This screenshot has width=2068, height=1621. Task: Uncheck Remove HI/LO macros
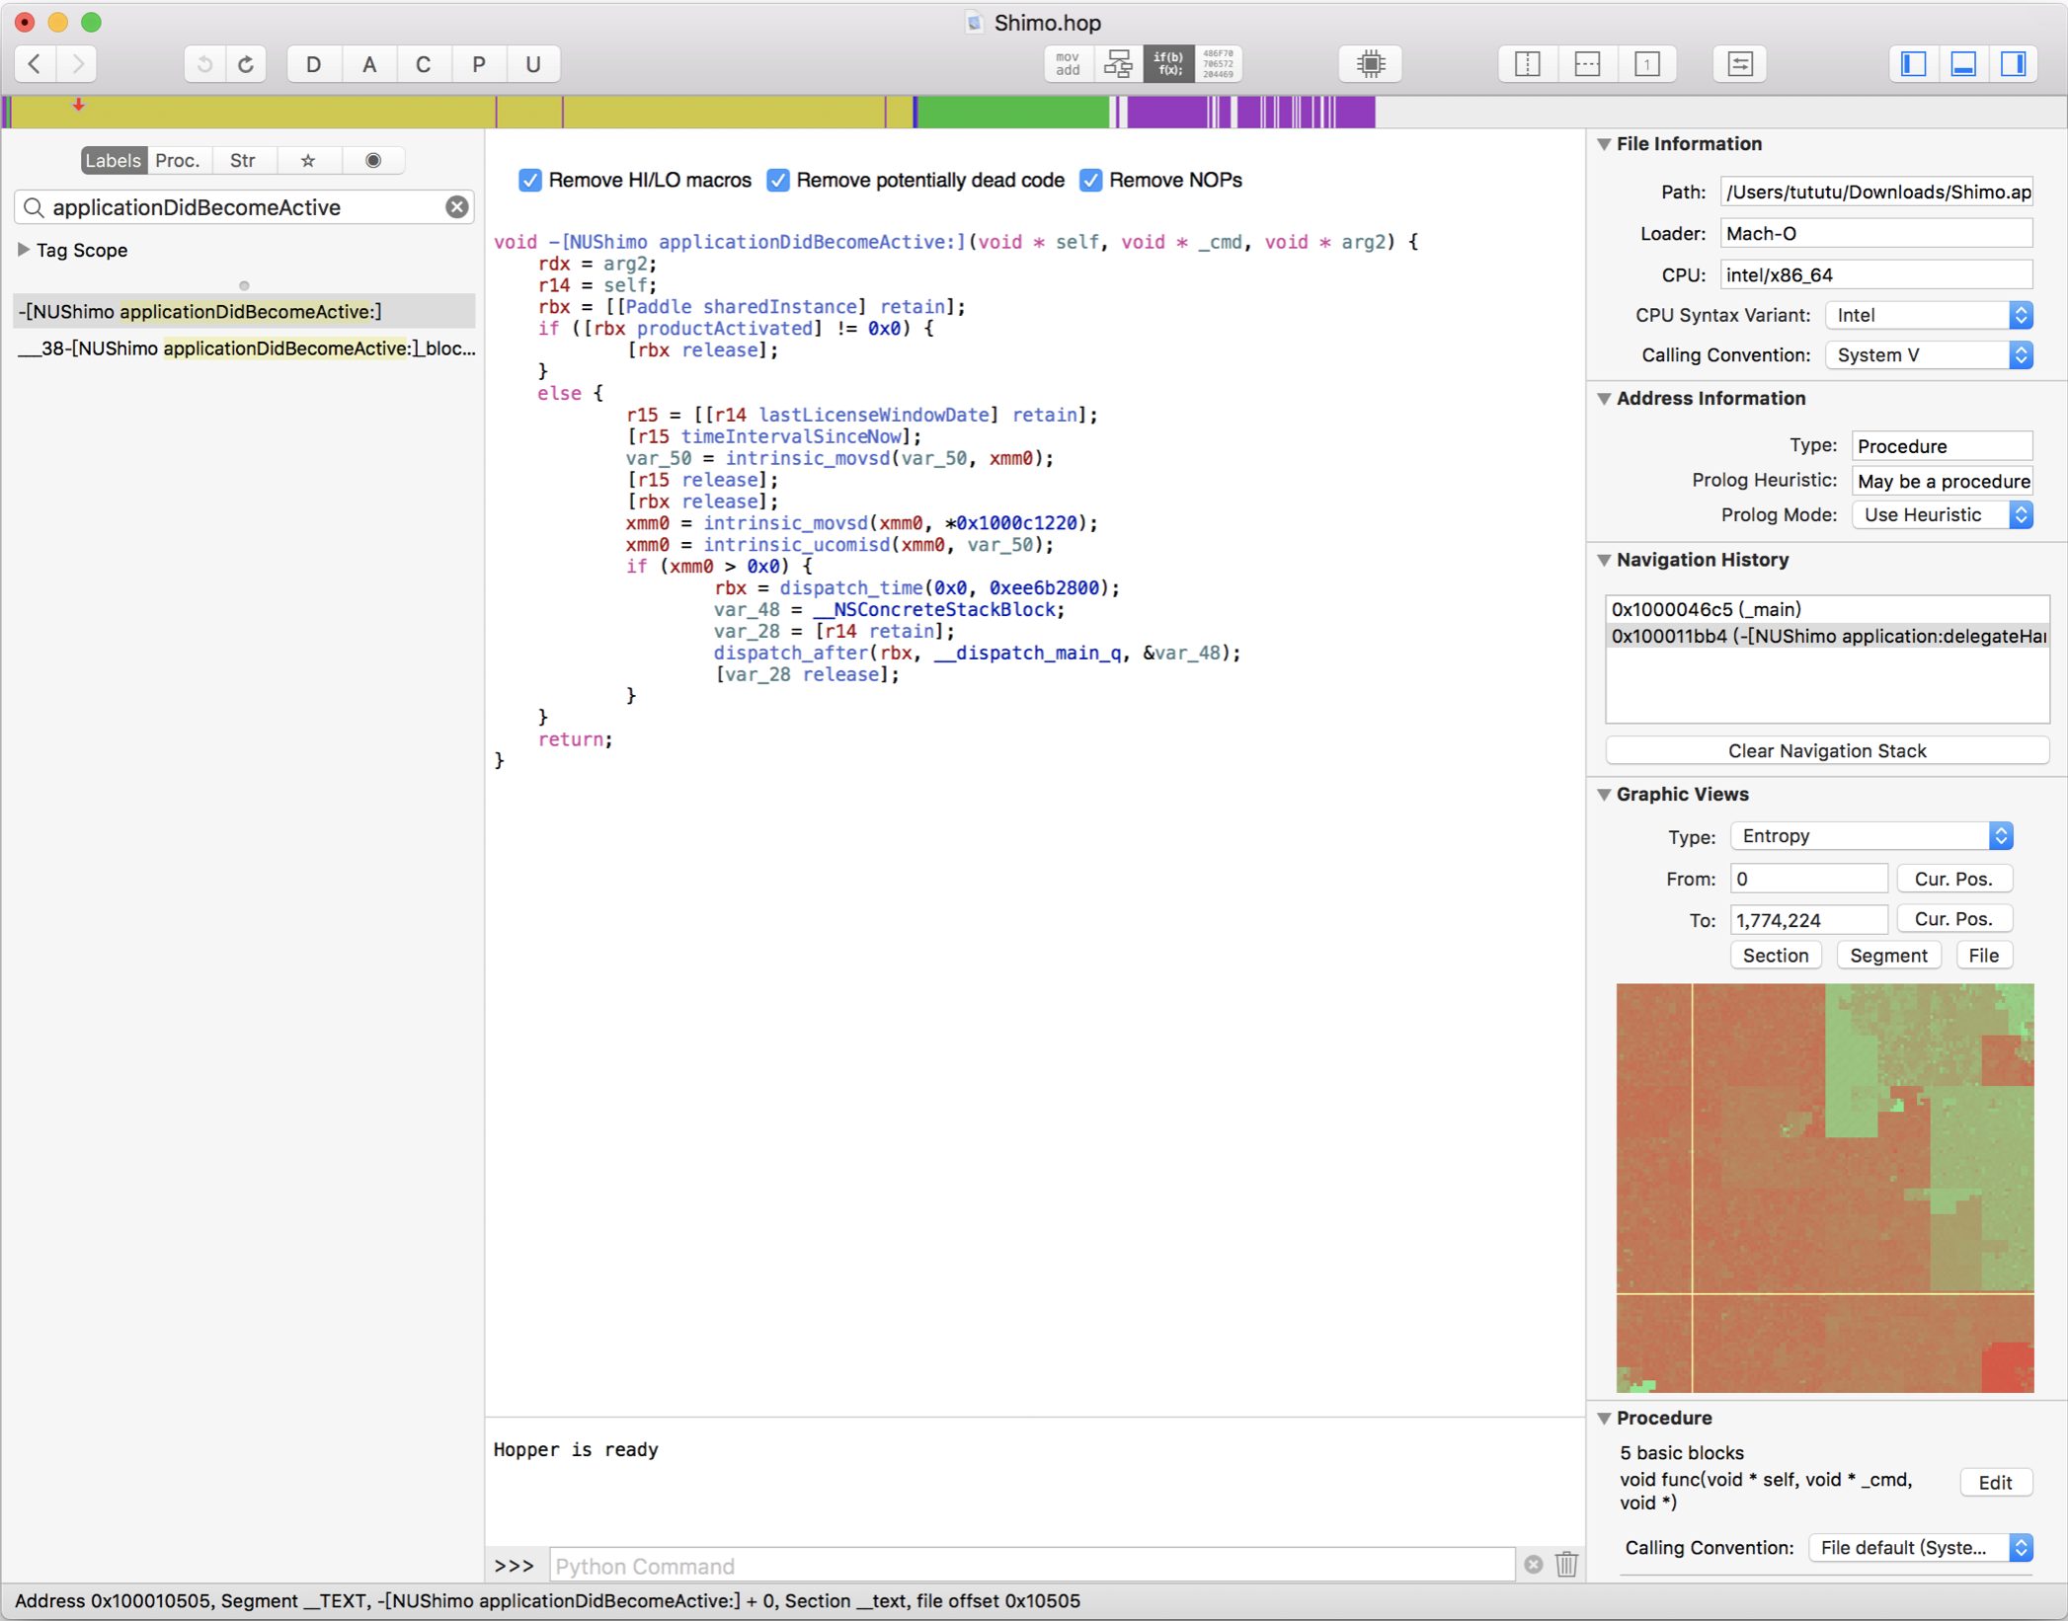coord(530,180)
